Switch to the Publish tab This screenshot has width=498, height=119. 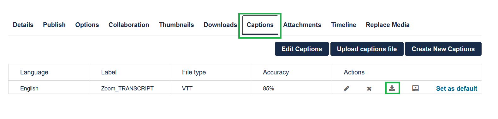point(54,25)
